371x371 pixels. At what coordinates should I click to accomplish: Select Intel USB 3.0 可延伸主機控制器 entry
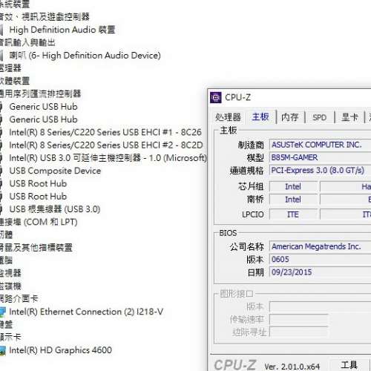click(108, 158)
